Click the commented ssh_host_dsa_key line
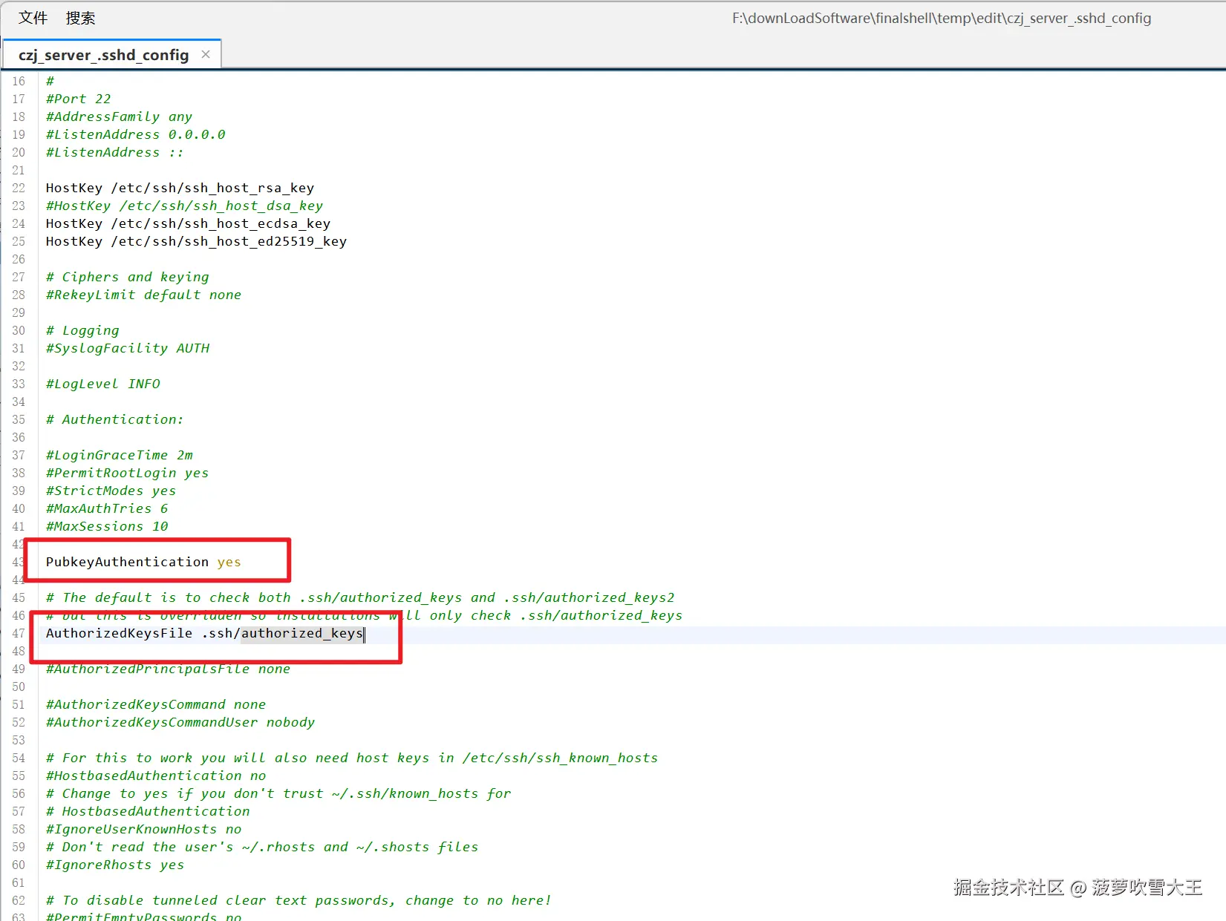 [184, 206]
